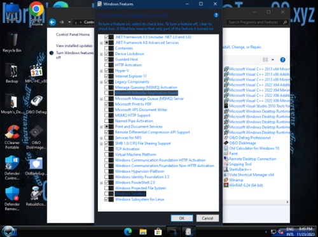Check the Containers feature checkbox
318x237 pixels.
point(107,48)
